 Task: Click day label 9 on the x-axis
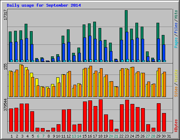pos(54,136)
